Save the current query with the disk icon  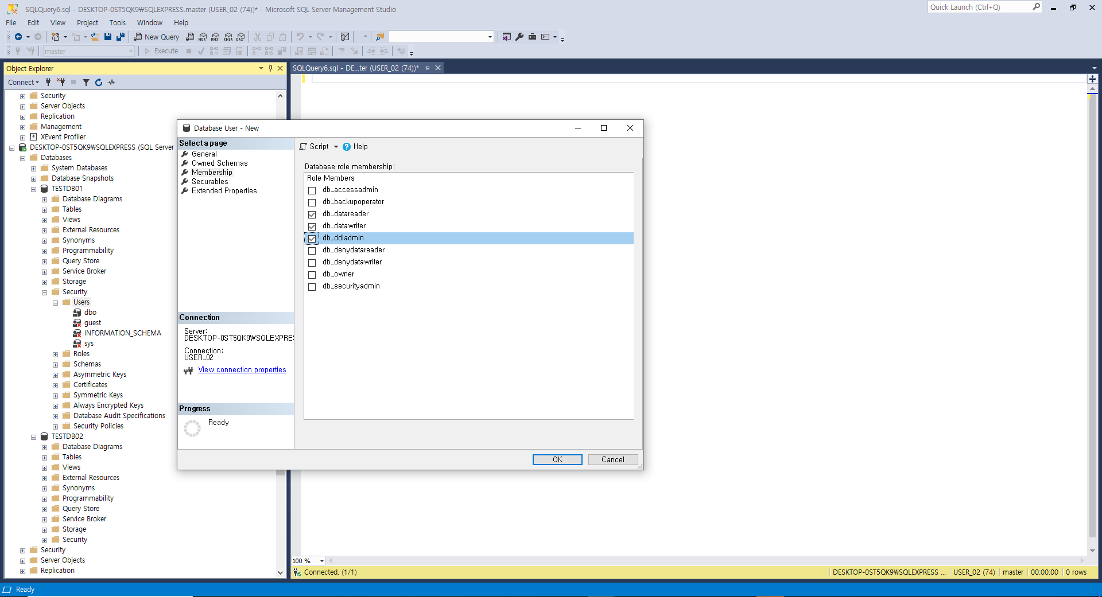108,37
